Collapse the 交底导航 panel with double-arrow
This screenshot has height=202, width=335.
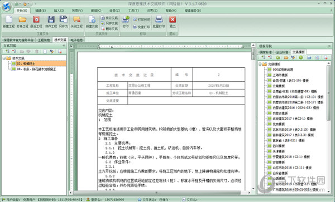pos(64,46)
